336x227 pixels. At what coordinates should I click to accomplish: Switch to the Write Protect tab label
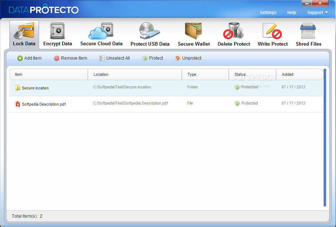[x=273, y=44]
